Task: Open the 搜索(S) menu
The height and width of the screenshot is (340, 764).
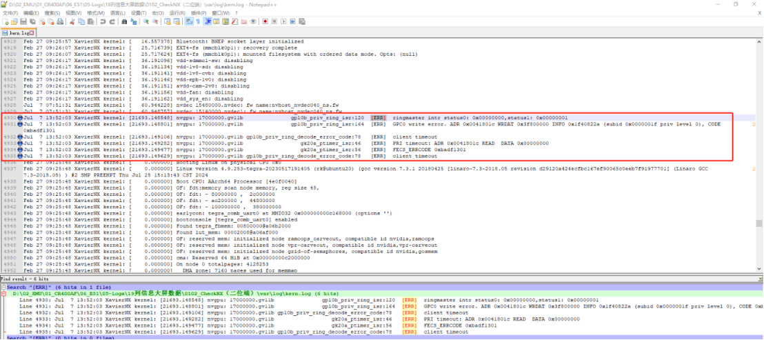Action: pos(52,12)
